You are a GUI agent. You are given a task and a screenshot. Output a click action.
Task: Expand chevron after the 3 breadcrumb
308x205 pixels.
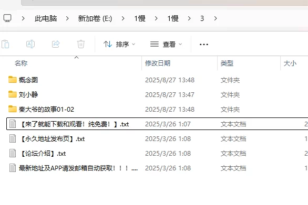[x=215, y=19]
